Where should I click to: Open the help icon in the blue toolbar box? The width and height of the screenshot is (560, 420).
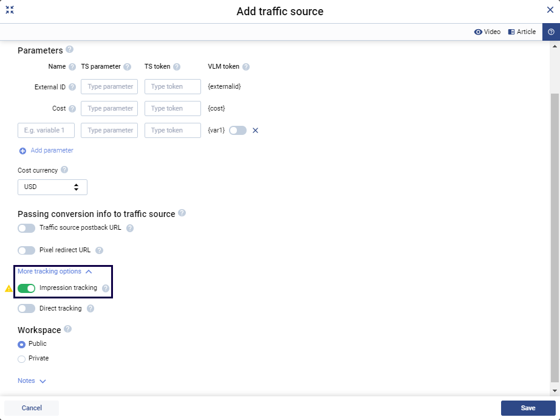(x=551, y=32)
